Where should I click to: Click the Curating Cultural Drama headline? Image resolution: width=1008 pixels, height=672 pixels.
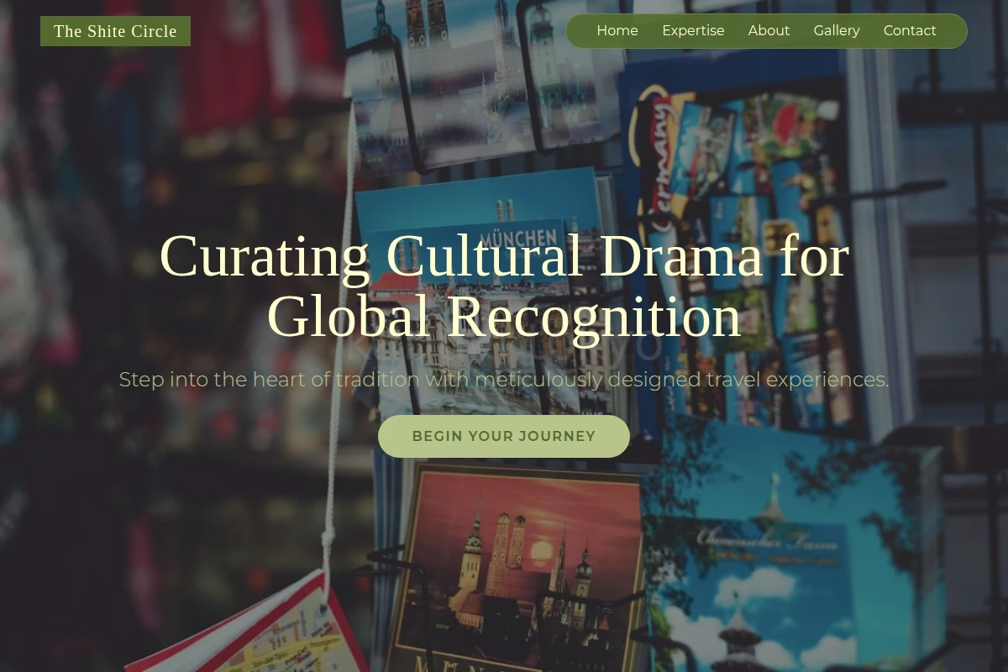tap(504, 286)
